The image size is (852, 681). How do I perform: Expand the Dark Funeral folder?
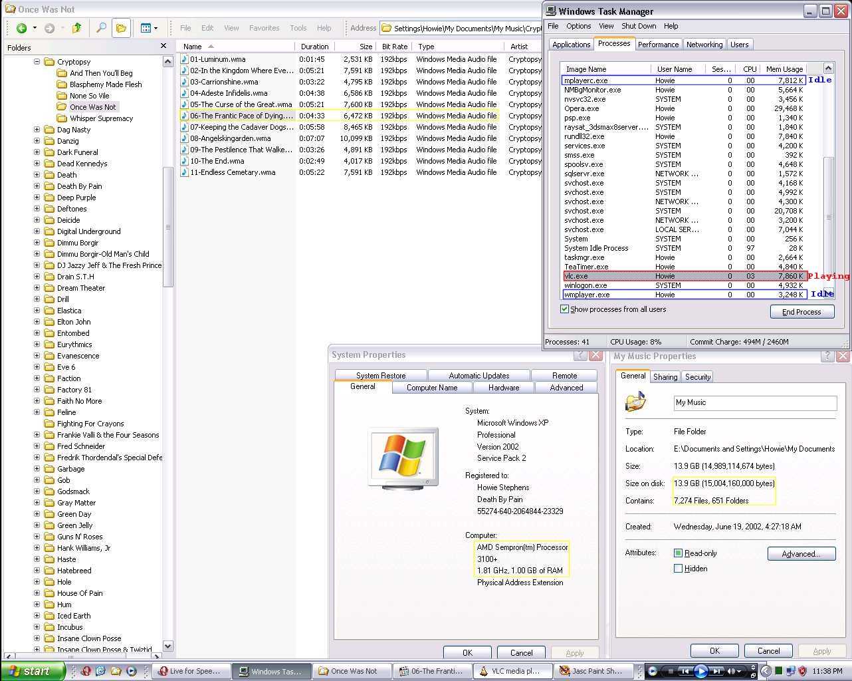(x=37, y=152)
